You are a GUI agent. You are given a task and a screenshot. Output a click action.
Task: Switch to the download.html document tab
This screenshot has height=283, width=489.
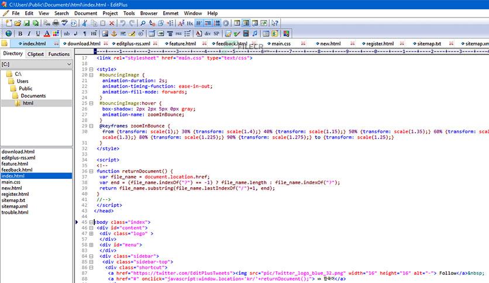point(84,44)
